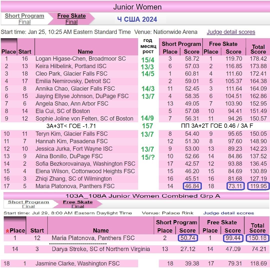Click short program score 60.81
The width and height of the screenshot is (270, 268).
pyautogui.click(x=192, y=74)
